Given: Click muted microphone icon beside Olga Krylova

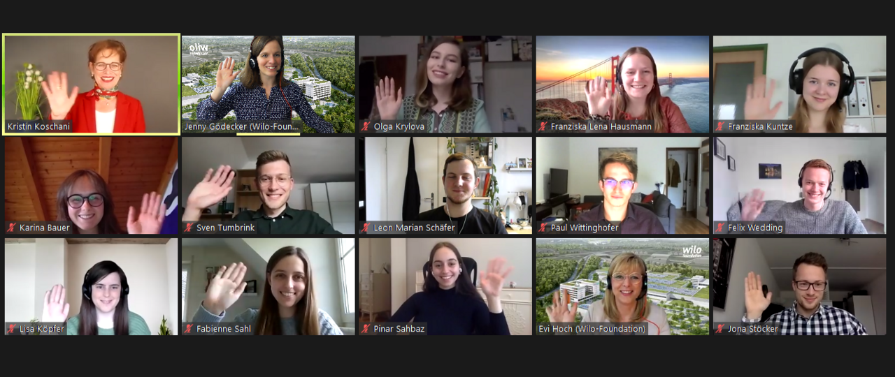Looking at the screenshot, I should (366, 126).
